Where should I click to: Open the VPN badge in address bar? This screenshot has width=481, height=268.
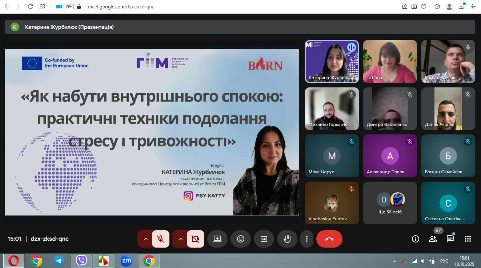pos(69,7)
